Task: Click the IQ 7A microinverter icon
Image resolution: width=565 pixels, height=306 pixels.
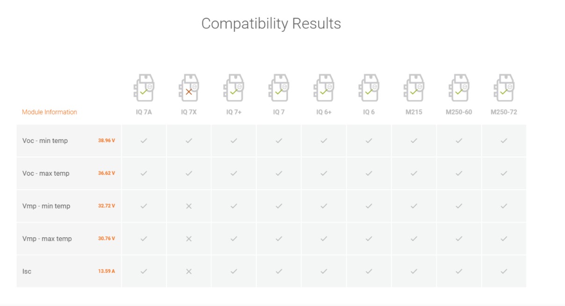Action: click(144, 88)
